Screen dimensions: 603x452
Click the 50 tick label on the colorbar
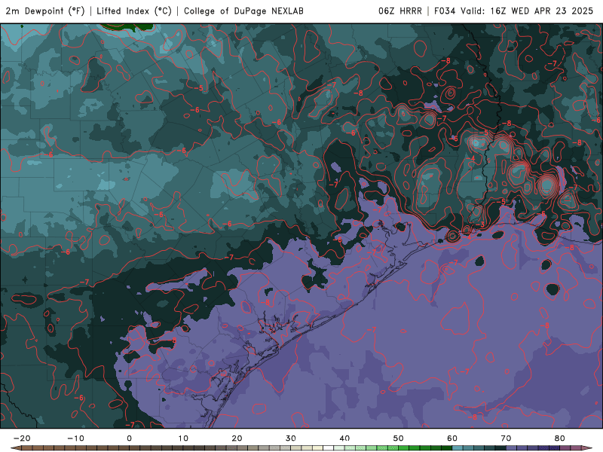click(x=399, y=438)
